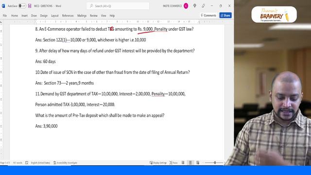Open the View tab
The width and height of the screenshot is (311, 175).
[104, 16]
